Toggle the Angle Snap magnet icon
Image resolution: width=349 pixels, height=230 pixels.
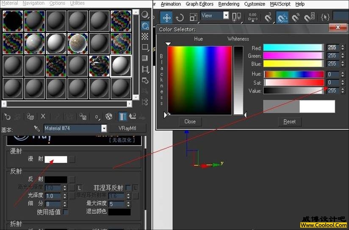[x=282, y=17]
